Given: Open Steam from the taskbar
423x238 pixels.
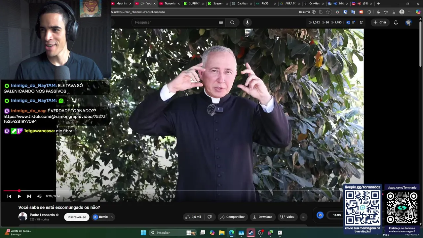Looking at the screenshot, I should [x=251, y=233].
